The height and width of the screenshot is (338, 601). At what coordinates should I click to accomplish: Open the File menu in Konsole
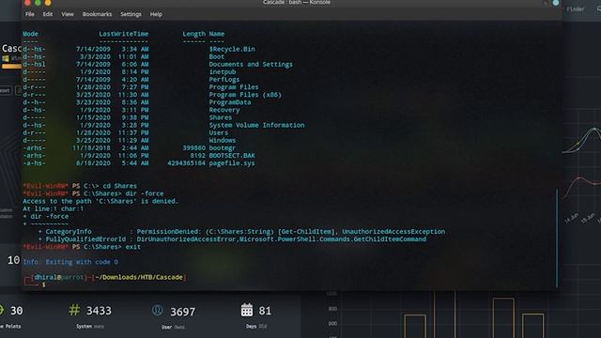coord(29,14)
